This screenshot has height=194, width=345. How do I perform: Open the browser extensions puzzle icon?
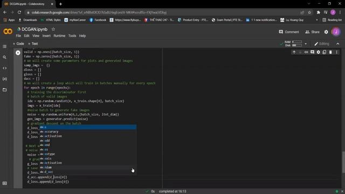click(318, 12)
